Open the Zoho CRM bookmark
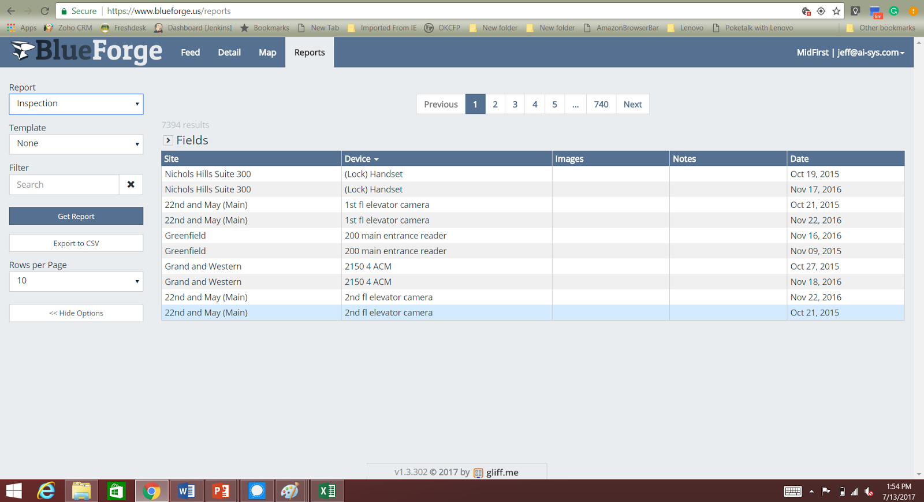This screenshot has height=502, width=924. pos(68,28)
